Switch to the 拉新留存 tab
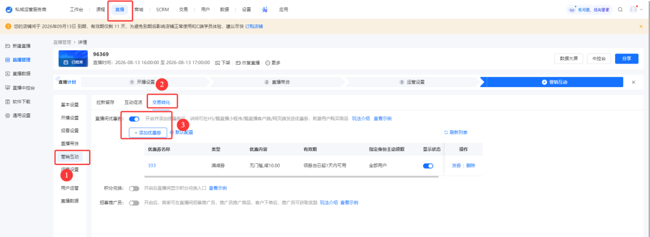The image size is (650, 237). pyautogui.click(x=105, y=102)
